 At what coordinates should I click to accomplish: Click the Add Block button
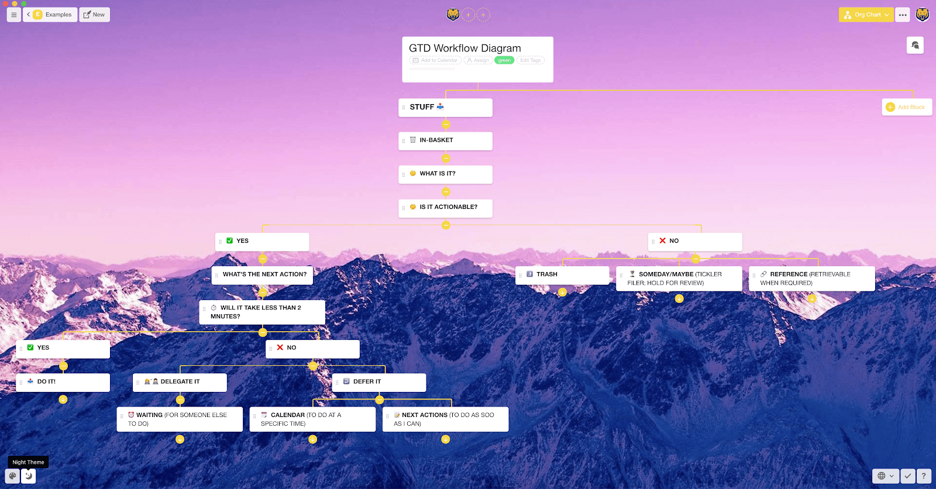[x=906, y=107]
